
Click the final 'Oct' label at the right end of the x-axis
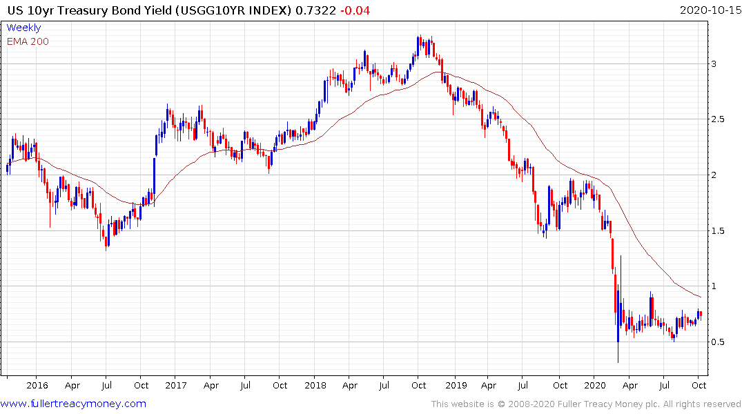point(699,385)
